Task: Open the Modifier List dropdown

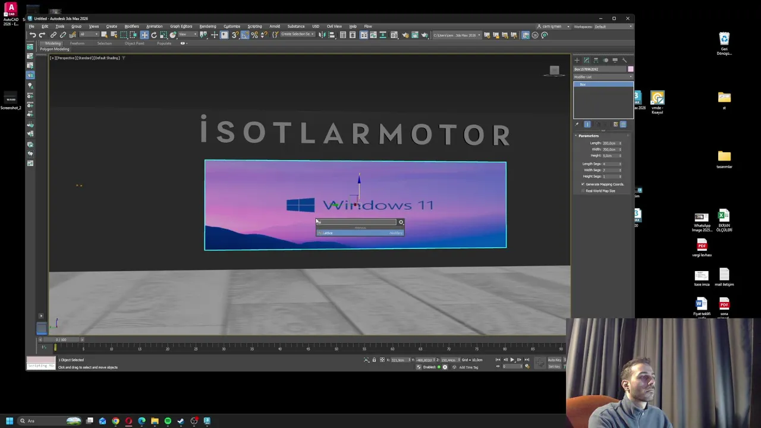Action: [x=603, y=77]
